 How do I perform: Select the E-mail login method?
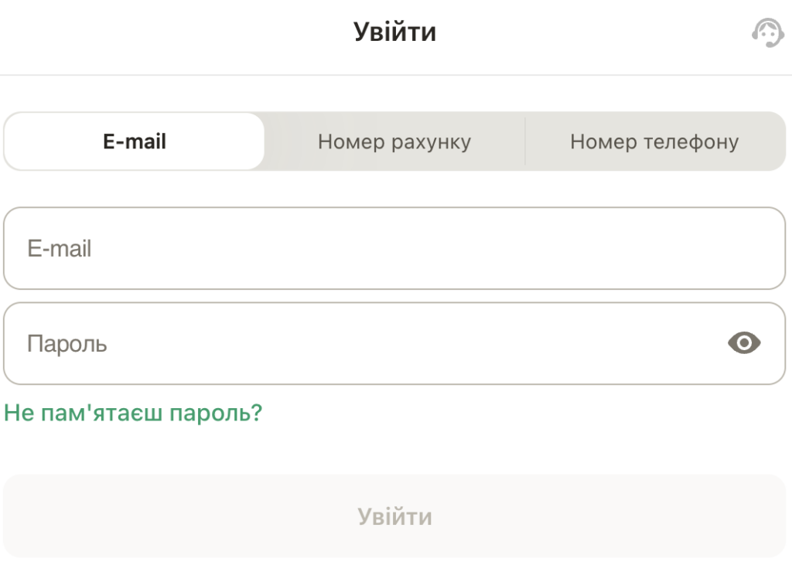coord(134,141)
